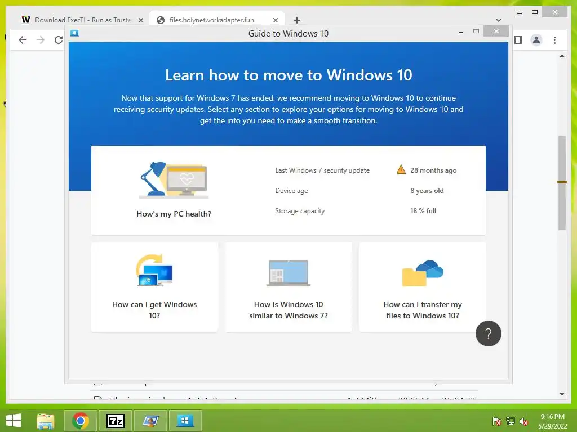The width and height of the screenshot is (577, 432).
Task: Click the 8 years old value
Action: coord(427,191)
